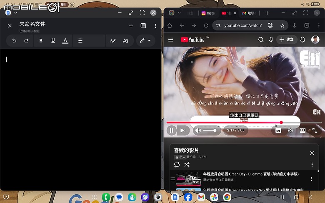
Task: Open video player settings gear
Action: pos(290,130)
